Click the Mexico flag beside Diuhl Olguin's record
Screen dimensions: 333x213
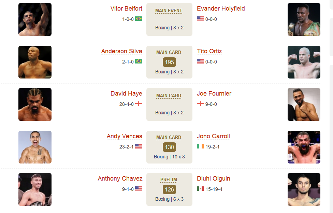200,188
